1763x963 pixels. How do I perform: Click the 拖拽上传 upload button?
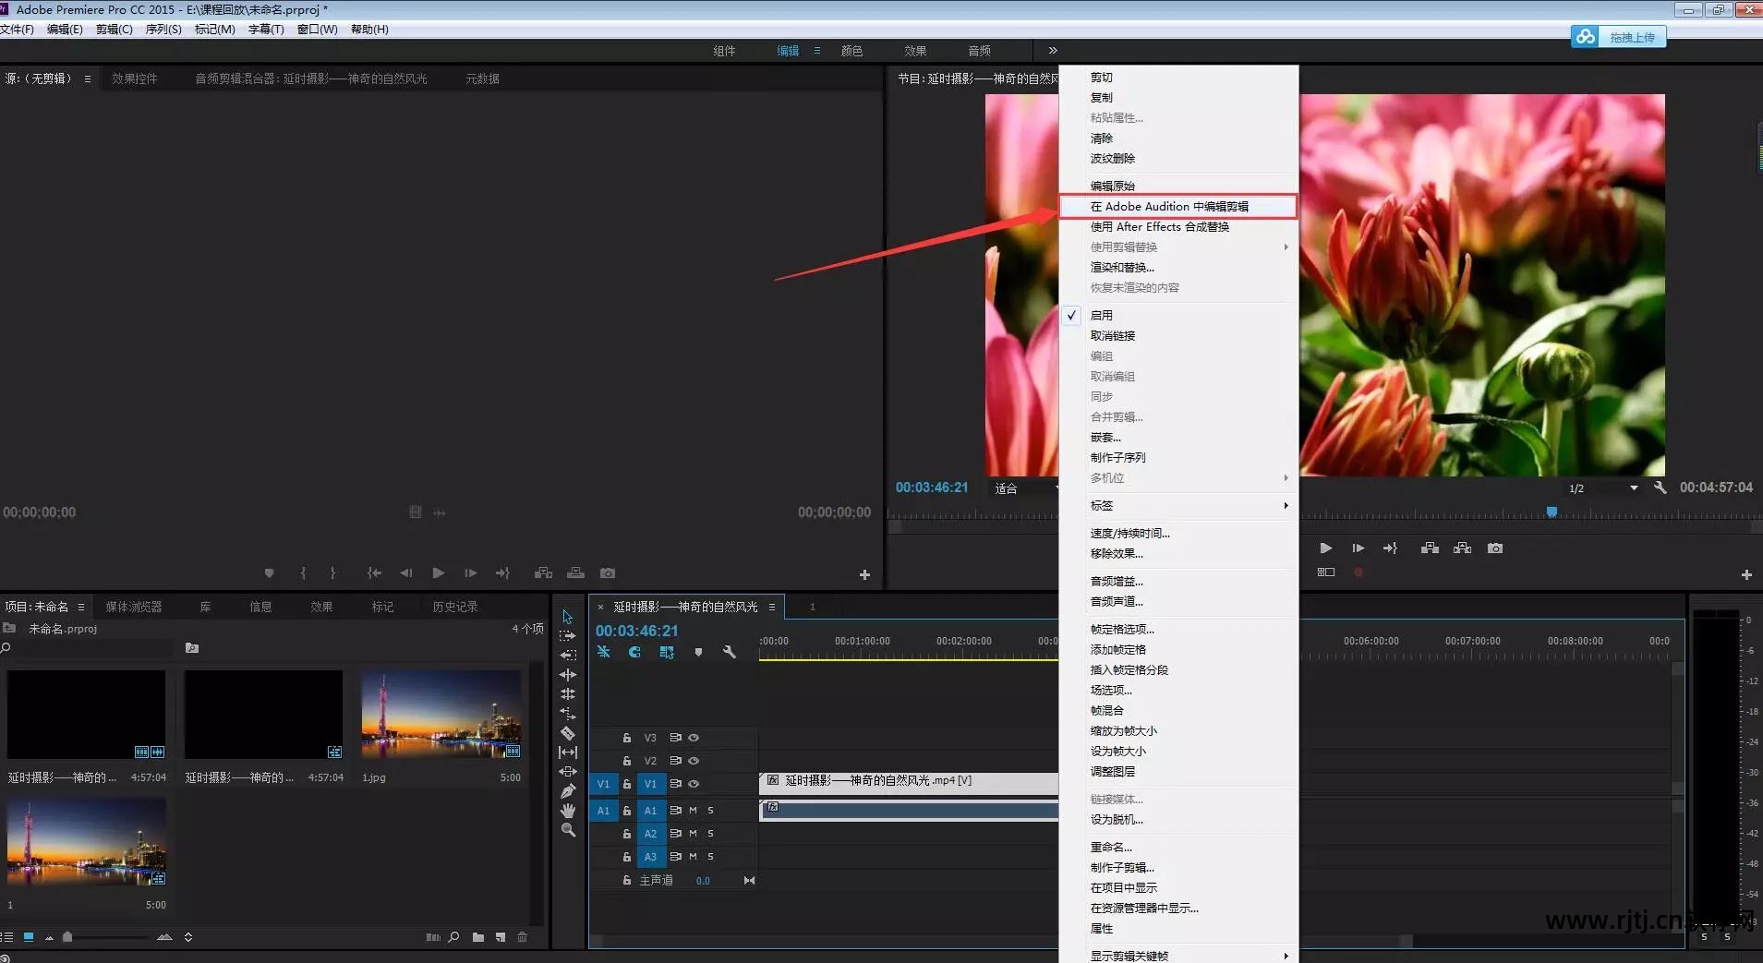coord(1619,37)
